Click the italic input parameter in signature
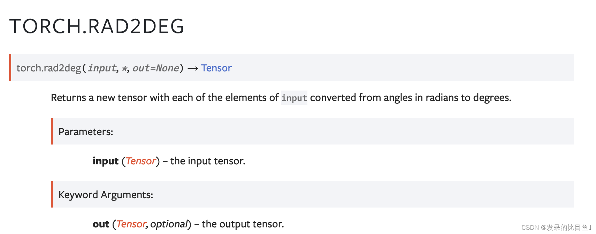This screenshot has width=596, height=234. (102, 68)
